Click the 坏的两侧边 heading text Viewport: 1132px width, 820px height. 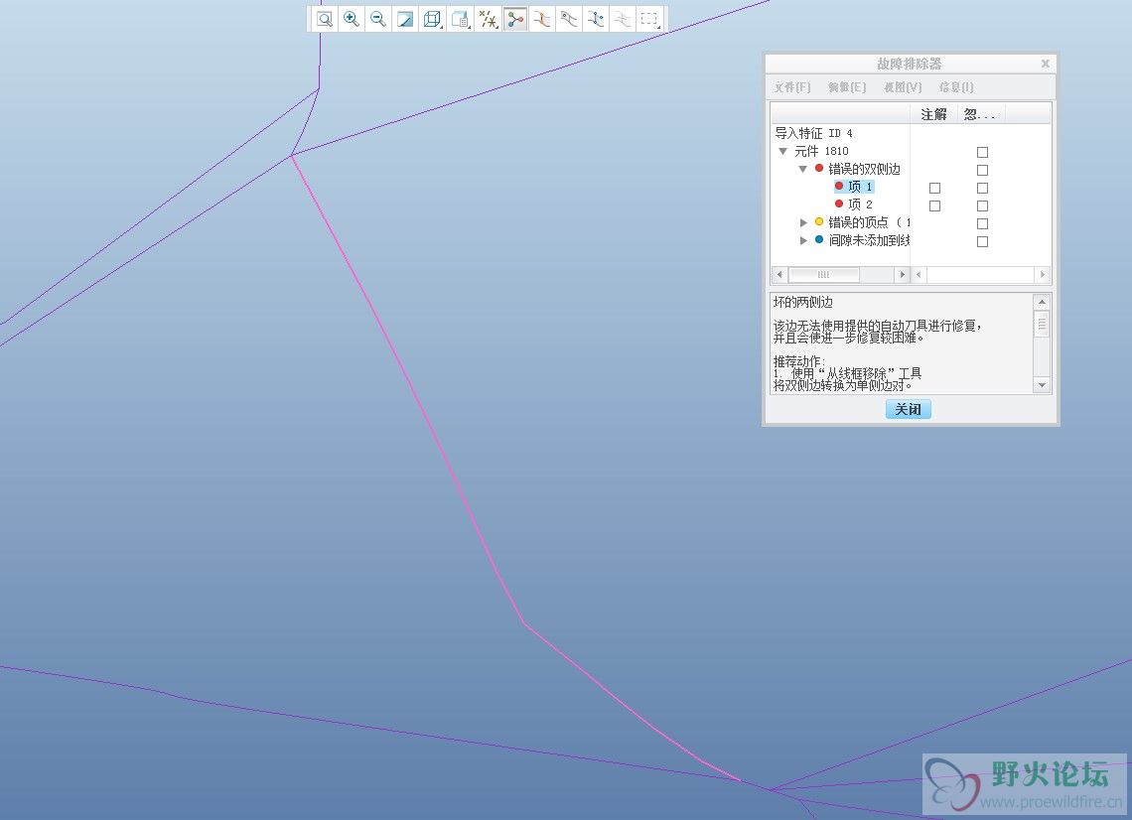click(x=802, y=303)
